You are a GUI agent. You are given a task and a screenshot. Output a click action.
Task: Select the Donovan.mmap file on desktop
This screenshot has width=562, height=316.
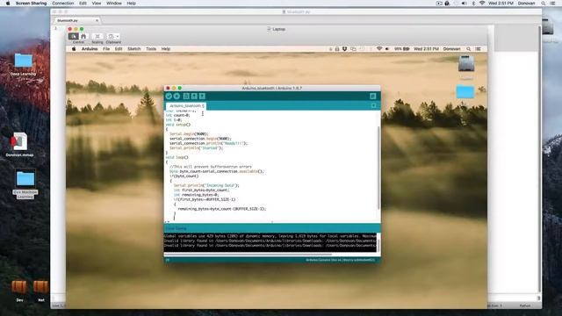click(19, 144)
